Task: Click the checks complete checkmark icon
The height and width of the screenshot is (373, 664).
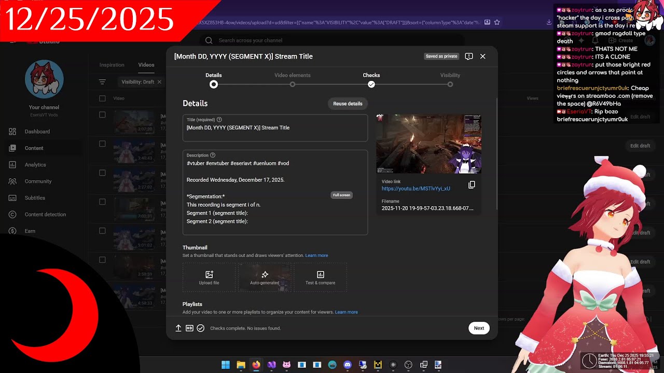Action: [x=201, y=328]
